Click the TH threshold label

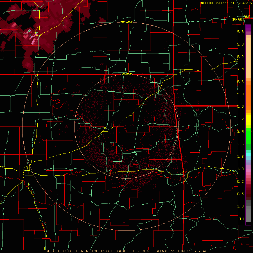point(241,219)
